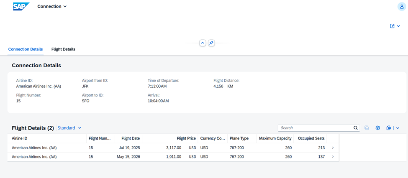Click the export to spreadsheet icon

pyautogui.click(x=389, y=128)
